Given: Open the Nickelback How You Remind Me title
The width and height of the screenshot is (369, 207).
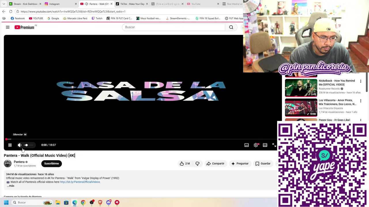Looking at the screenshot, I should (337, 83).
